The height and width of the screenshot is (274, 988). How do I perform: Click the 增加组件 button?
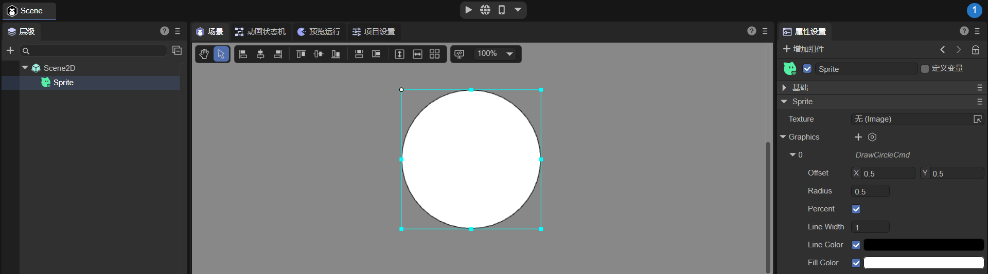(x=803, y=49)
